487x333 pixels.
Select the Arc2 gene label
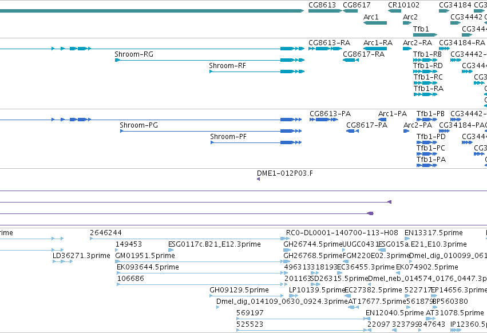point(410,17)
